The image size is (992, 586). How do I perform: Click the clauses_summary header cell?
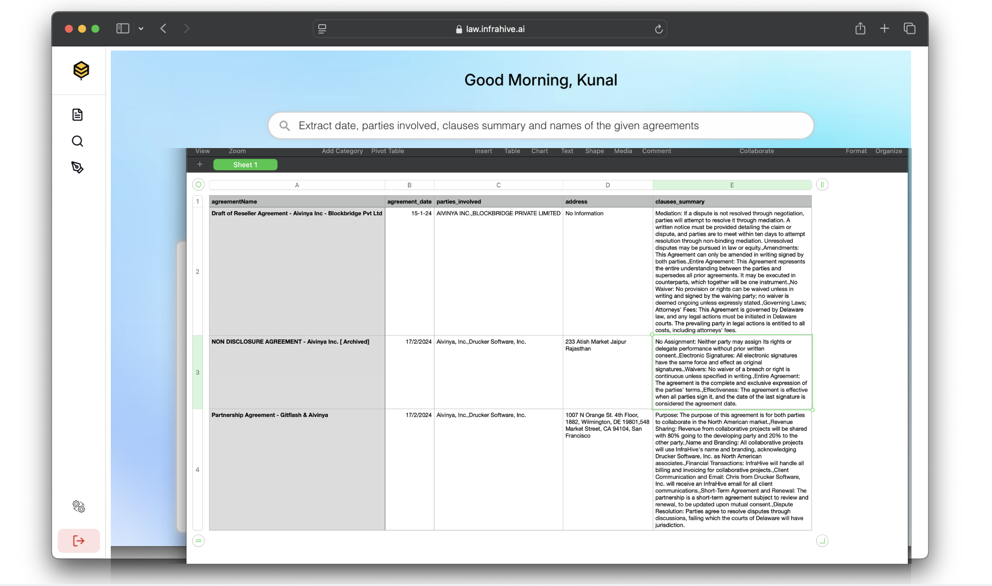732,201
